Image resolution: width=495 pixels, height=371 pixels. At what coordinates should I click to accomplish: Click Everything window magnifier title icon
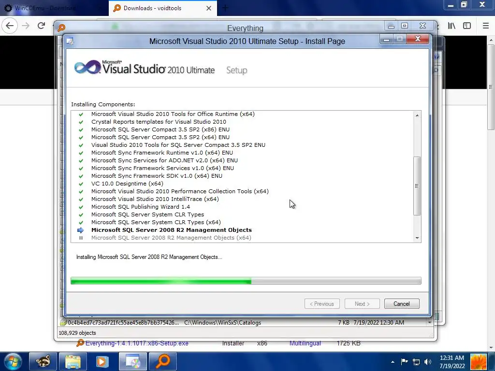pos(61,28)
